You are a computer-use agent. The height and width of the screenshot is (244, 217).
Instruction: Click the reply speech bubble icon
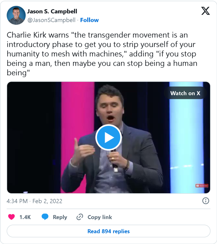(45, 217)
